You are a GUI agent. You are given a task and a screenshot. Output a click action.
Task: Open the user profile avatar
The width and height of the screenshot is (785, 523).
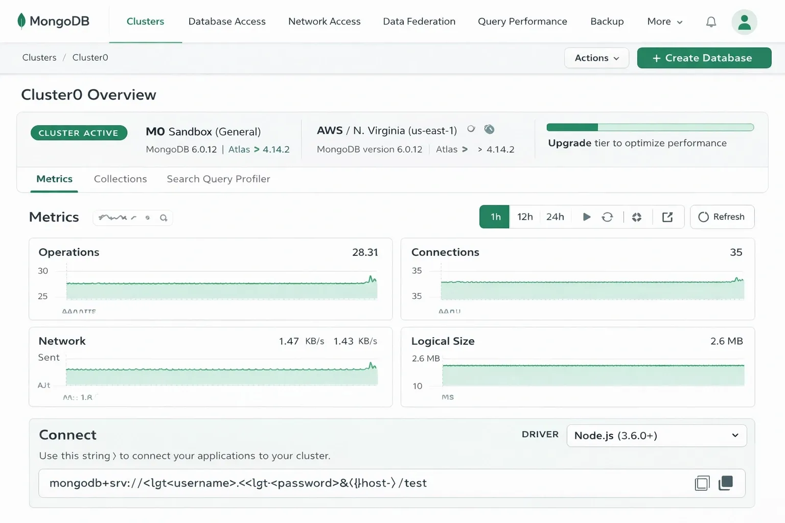(744, 21)
